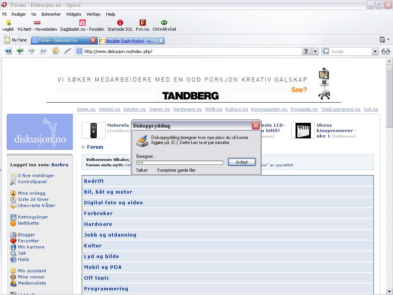The height and width of the screenshot is (295, 393).
Task: Open the Vis menu
Action: (x=34, y=14)
